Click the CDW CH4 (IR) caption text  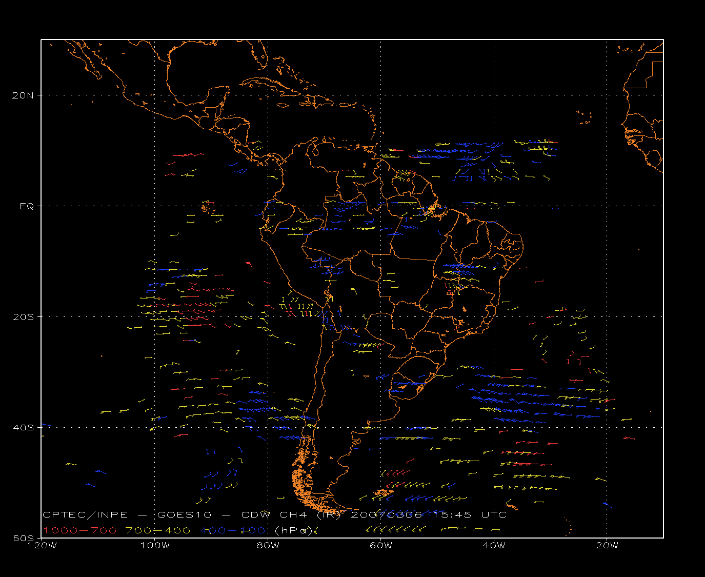pos(291,514)
